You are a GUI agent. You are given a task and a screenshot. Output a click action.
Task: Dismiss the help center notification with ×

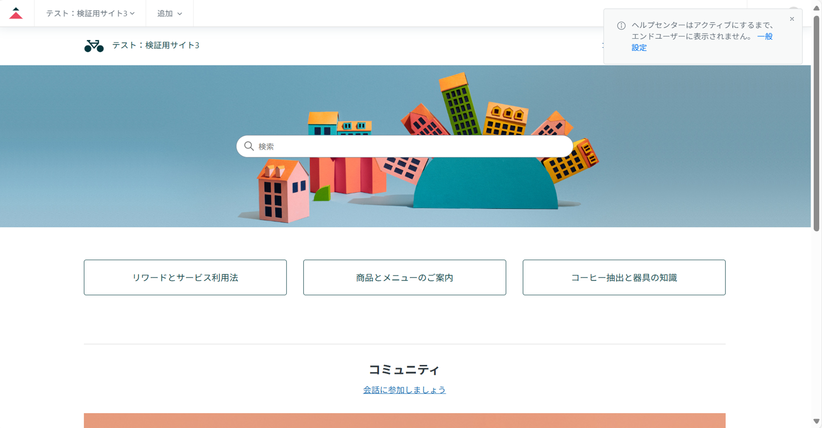pos(792,19)
